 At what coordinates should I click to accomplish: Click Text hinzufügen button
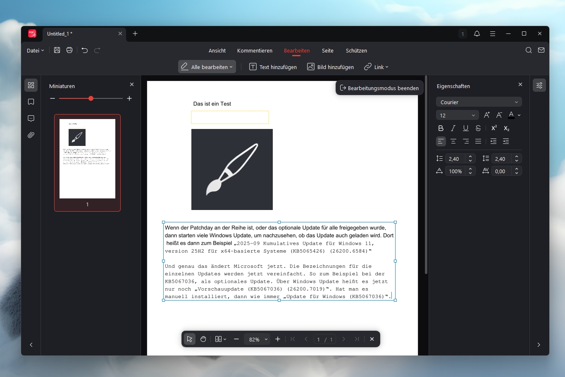(x=273, y=67)
